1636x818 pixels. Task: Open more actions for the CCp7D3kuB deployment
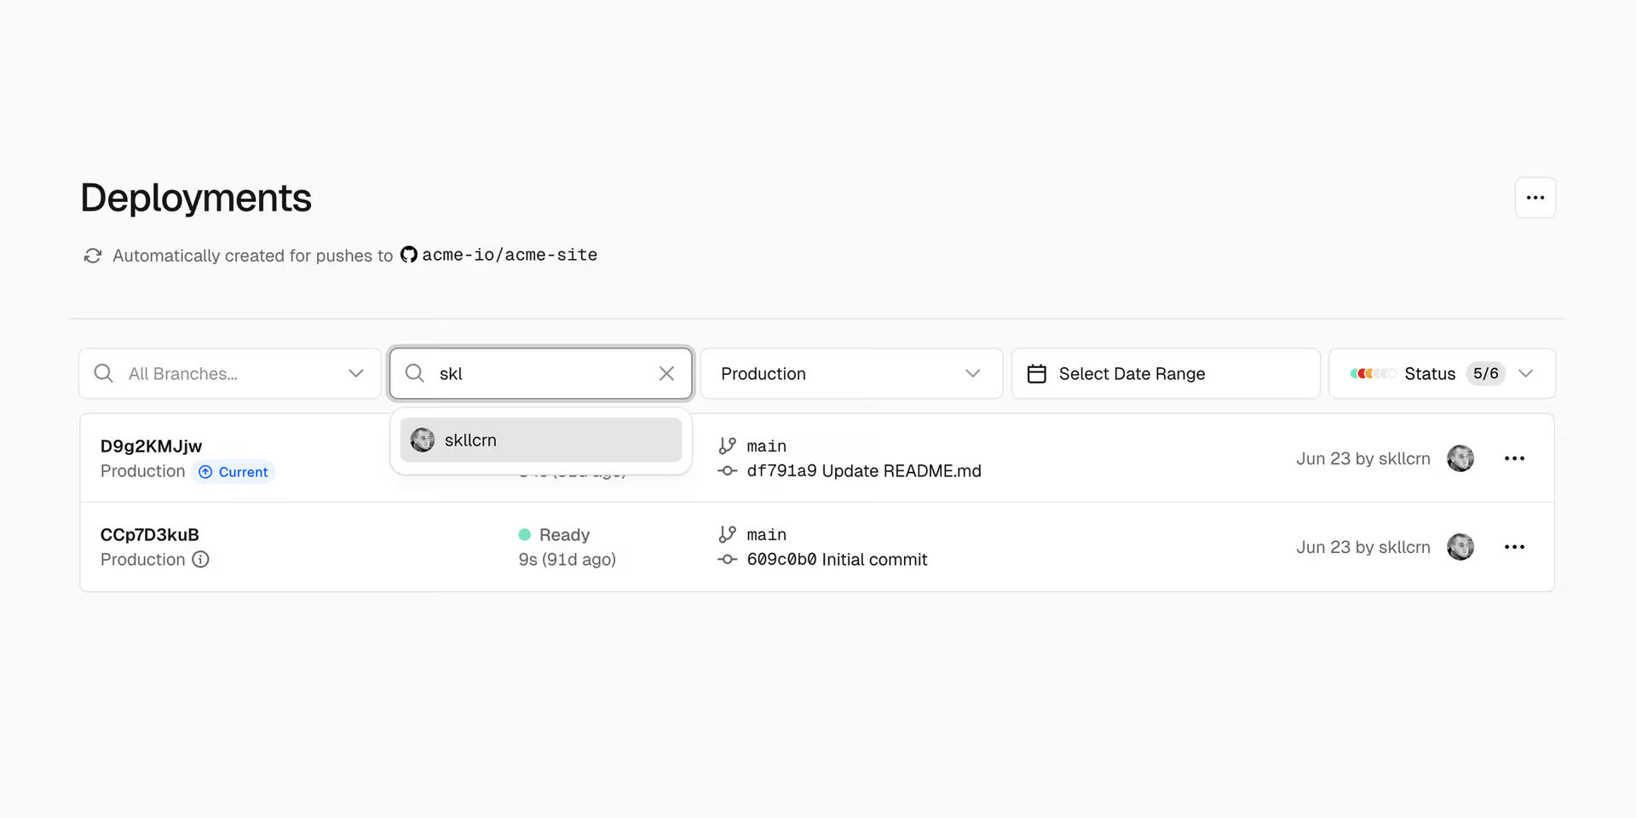coord(1514,547)
